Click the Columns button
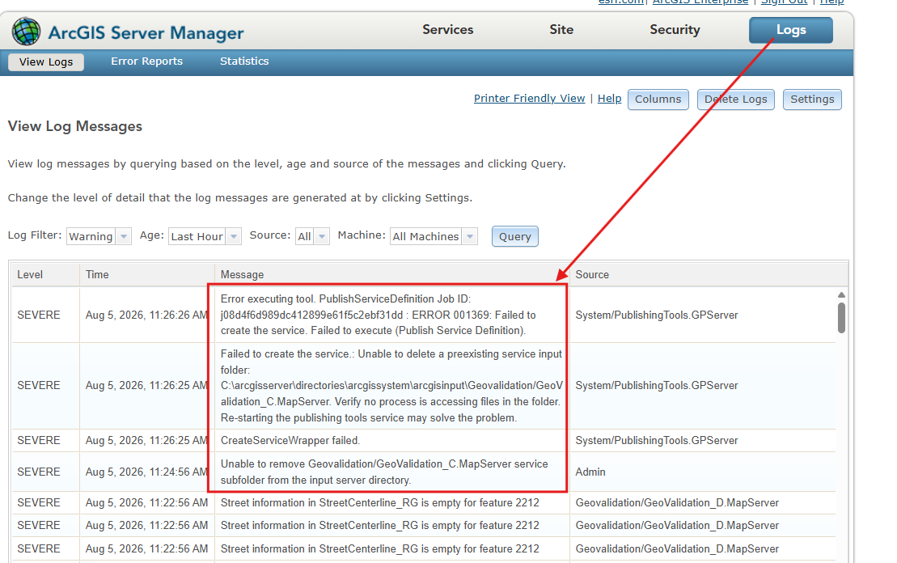 658,99
